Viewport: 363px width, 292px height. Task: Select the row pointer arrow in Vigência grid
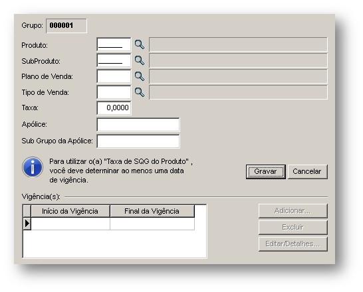pyautogui.click(x=27, y=224)
